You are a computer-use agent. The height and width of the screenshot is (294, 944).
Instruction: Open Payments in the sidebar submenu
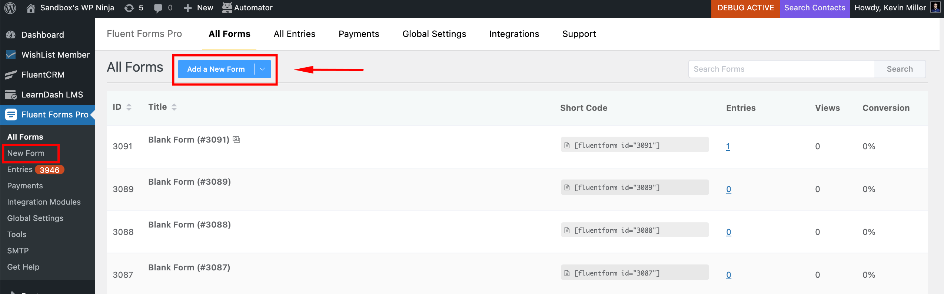[x=25, y=185]
